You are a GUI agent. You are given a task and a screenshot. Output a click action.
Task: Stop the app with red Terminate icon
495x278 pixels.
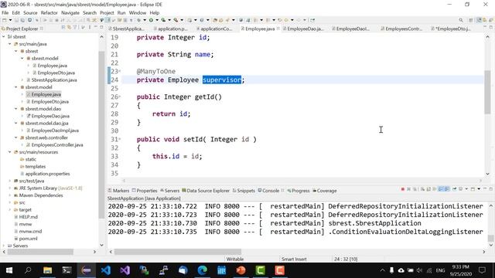click(403, 189)
